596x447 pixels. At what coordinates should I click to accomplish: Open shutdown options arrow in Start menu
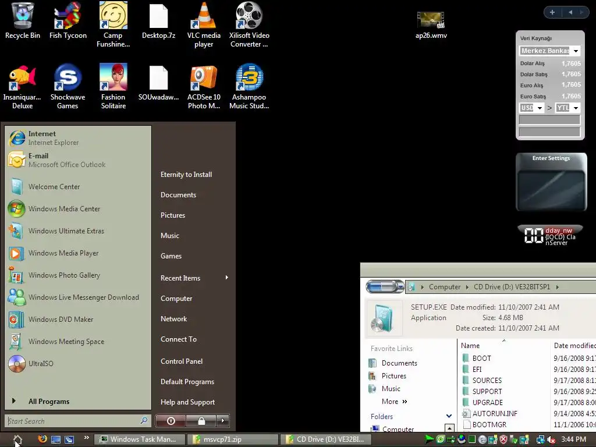point(223,421)
